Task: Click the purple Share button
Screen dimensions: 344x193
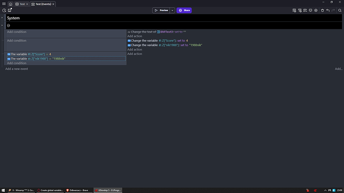Action: [184, 10]
